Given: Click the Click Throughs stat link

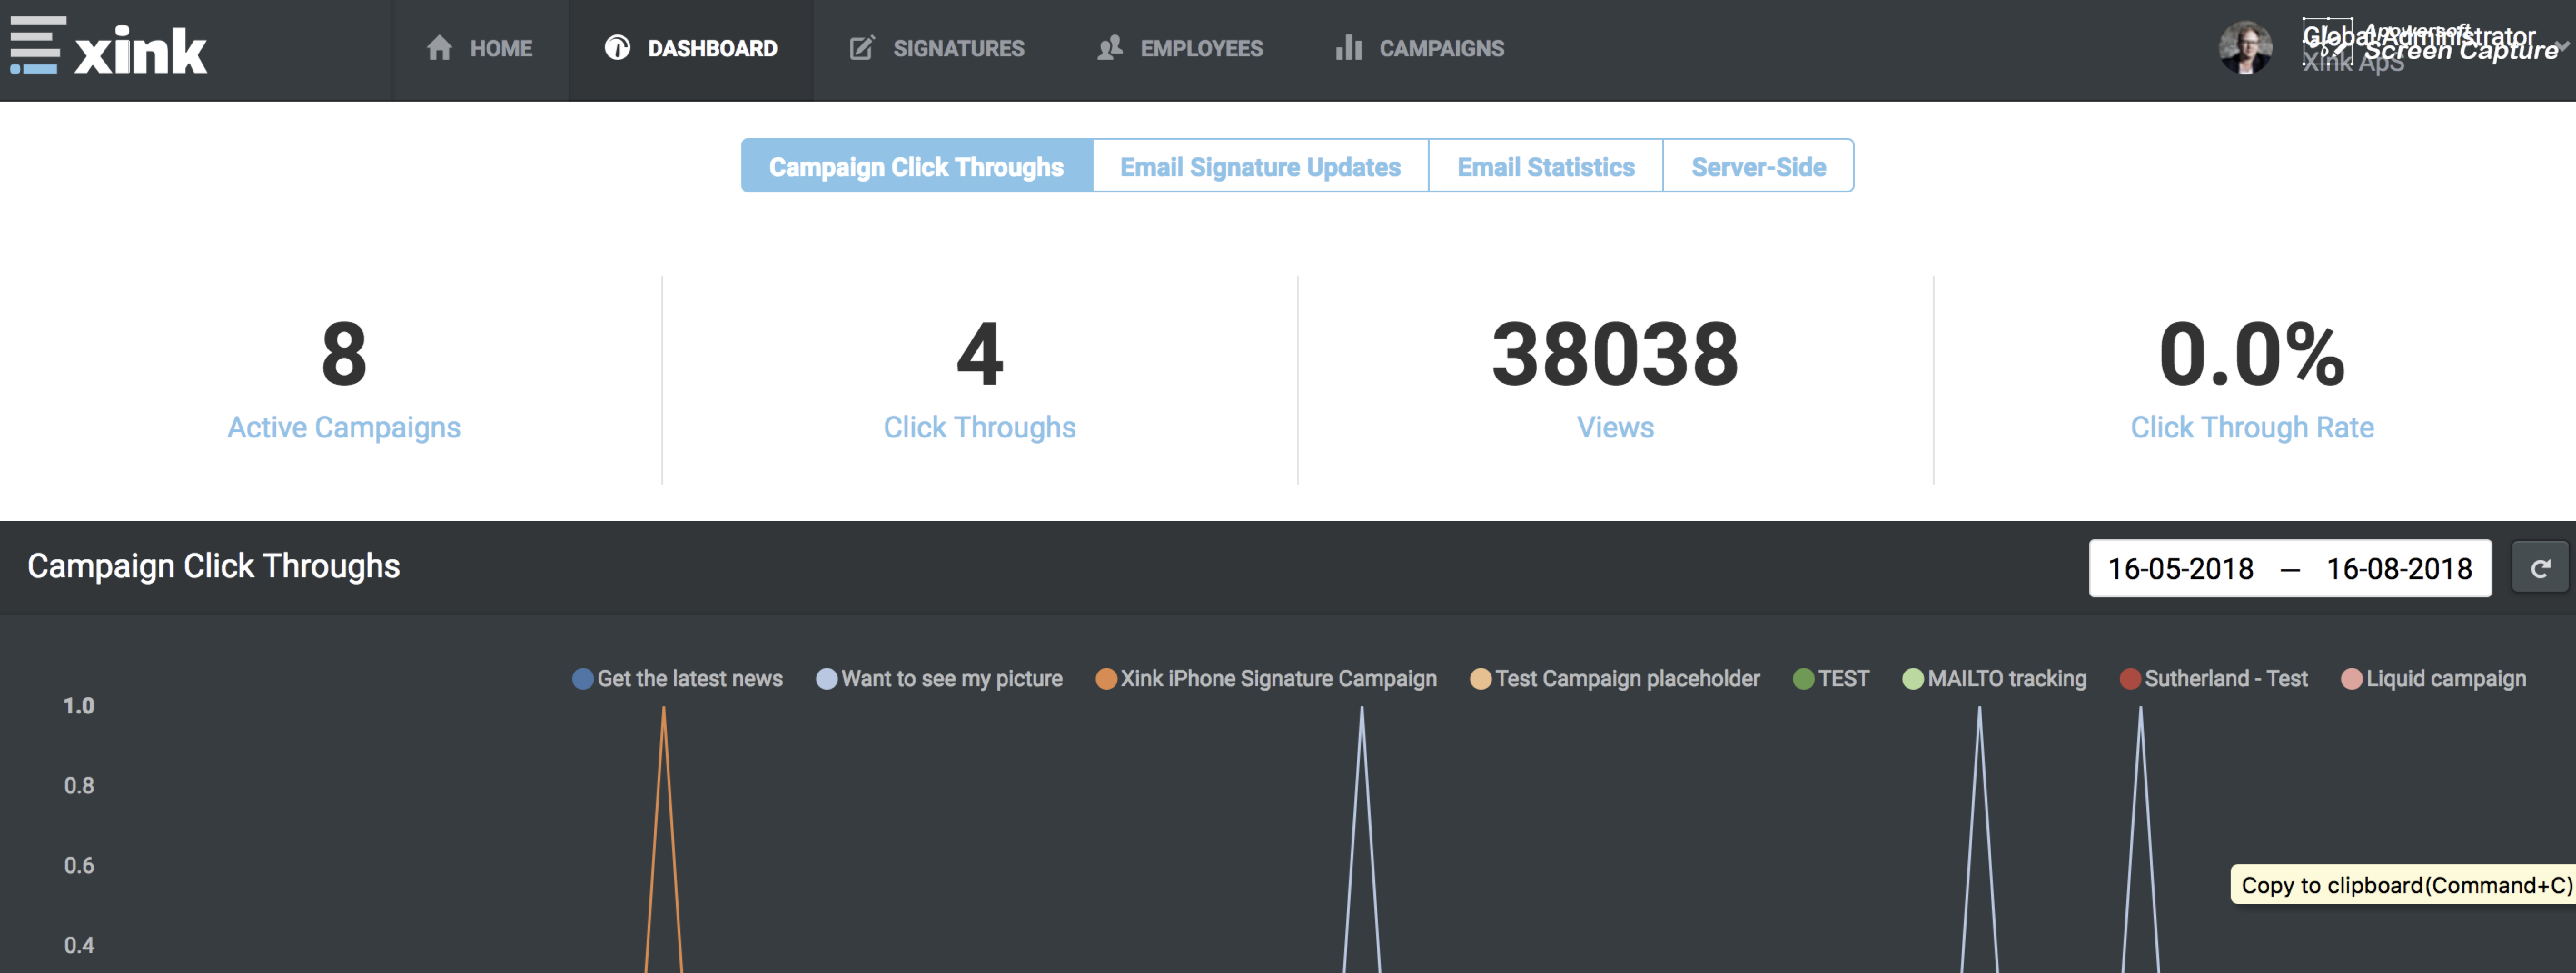Looking at the screenshot, I should tap(979, 428).
